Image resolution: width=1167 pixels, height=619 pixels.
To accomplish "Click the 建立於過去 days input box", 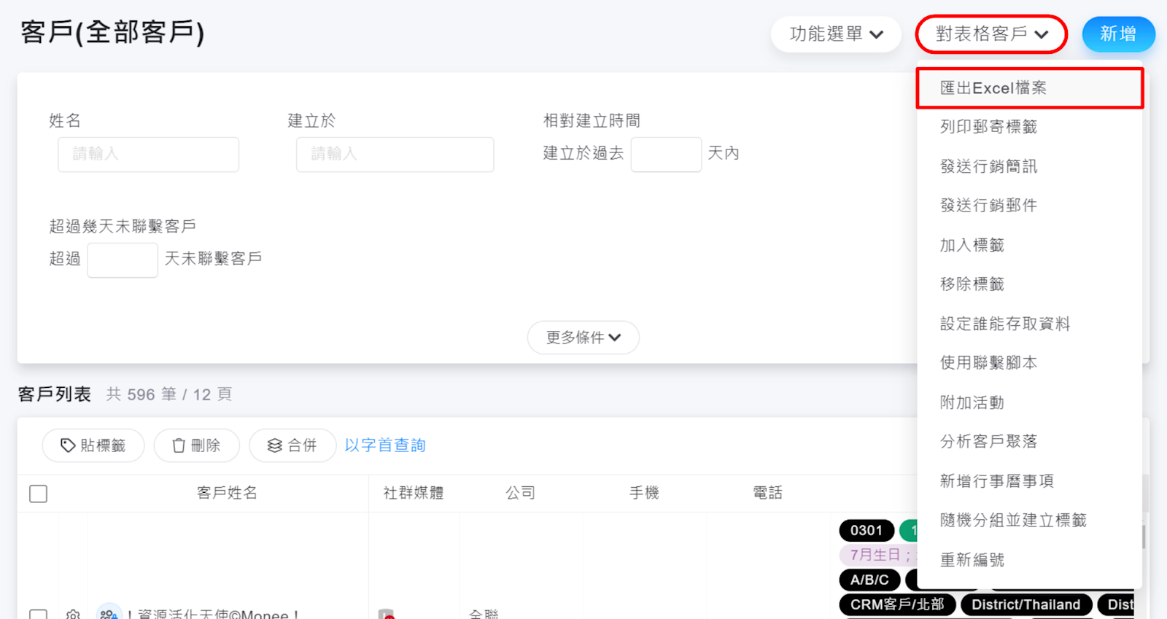I will (x=666, y=155).
